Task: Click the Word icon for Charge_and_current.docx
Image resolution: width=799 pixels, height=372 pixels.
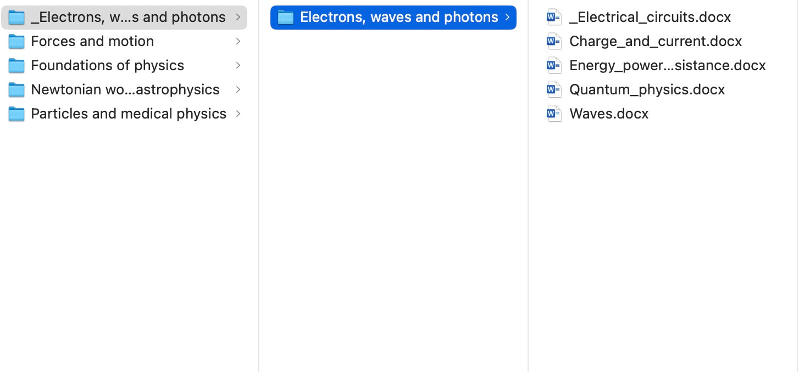Action: [554, 42]
